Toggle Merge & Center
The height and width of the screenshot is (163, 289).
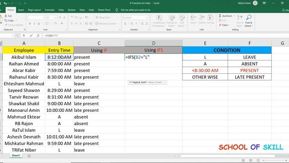(106, 24)
